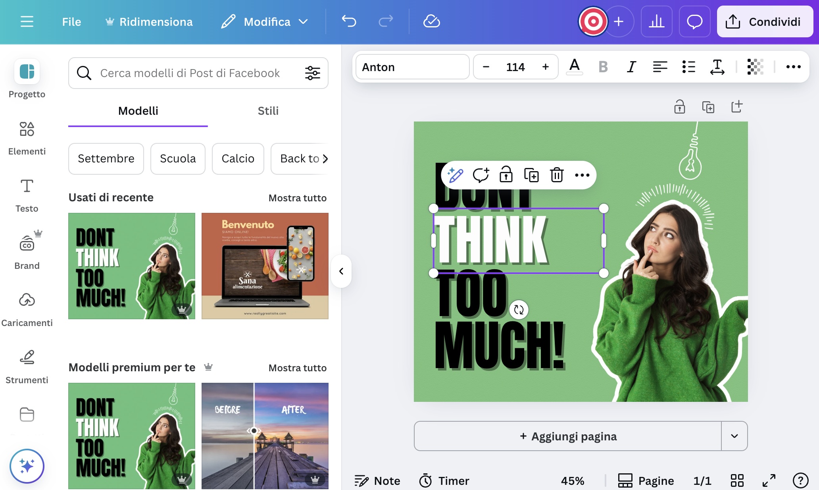Open dropdown arrow beside Aggiungi pagina
Viewport: 819px width, 490px height.
734,436
